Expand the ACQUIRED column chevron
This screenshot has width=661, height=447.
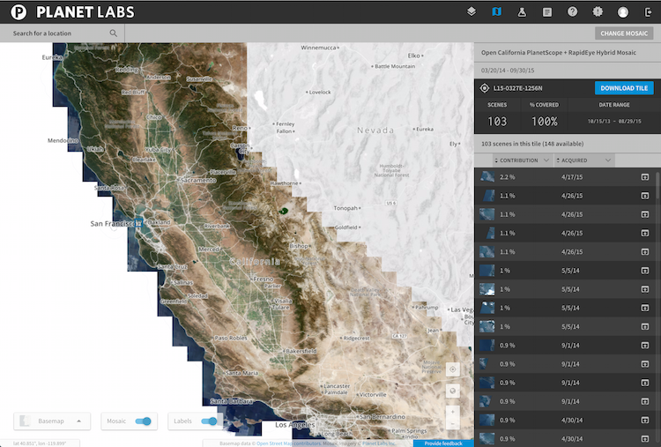coord(608,160)
